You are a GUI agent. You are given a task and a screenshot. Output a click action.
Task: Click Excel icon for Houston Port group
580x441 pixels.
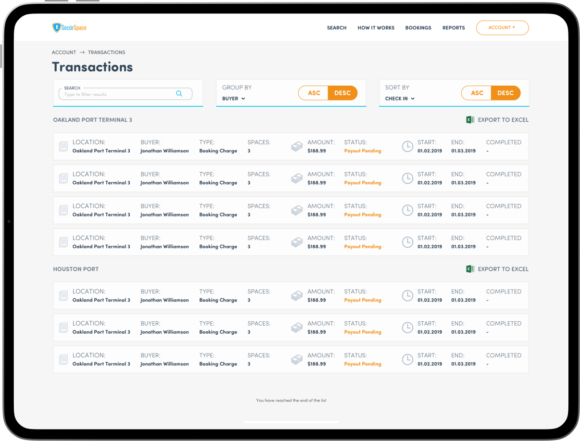pyautogui.click(x=470, y=269)
